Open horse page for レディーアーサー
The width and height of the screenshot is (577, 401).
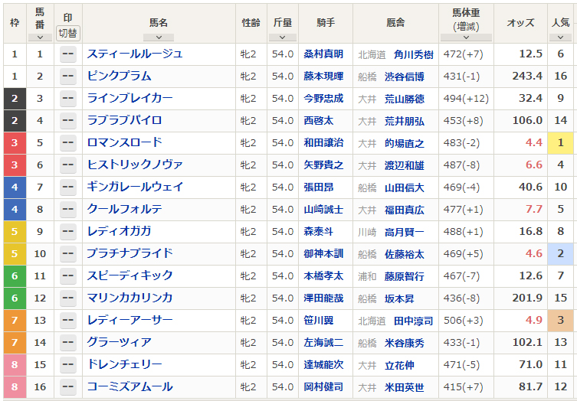[129, 320]
